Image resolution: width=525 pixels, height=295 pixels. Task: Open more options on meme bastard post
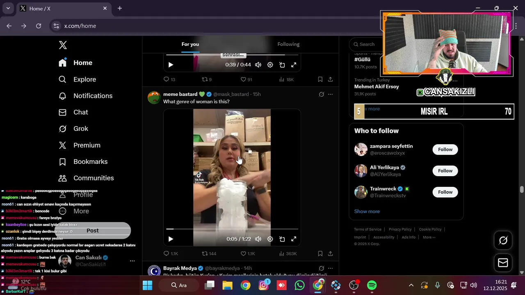pos(330,94)
